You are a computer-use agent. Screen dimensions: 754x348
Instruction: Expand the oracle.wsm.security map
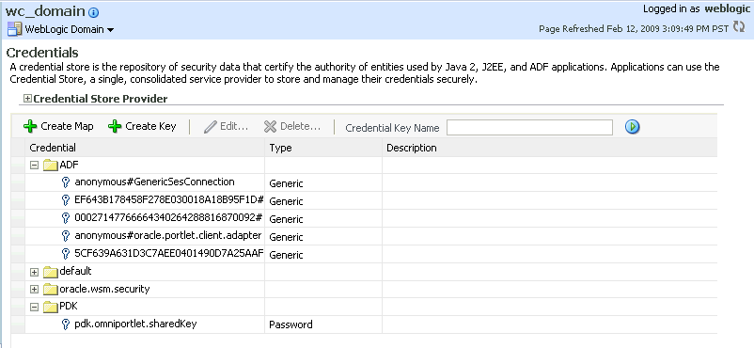pos(34,290)
